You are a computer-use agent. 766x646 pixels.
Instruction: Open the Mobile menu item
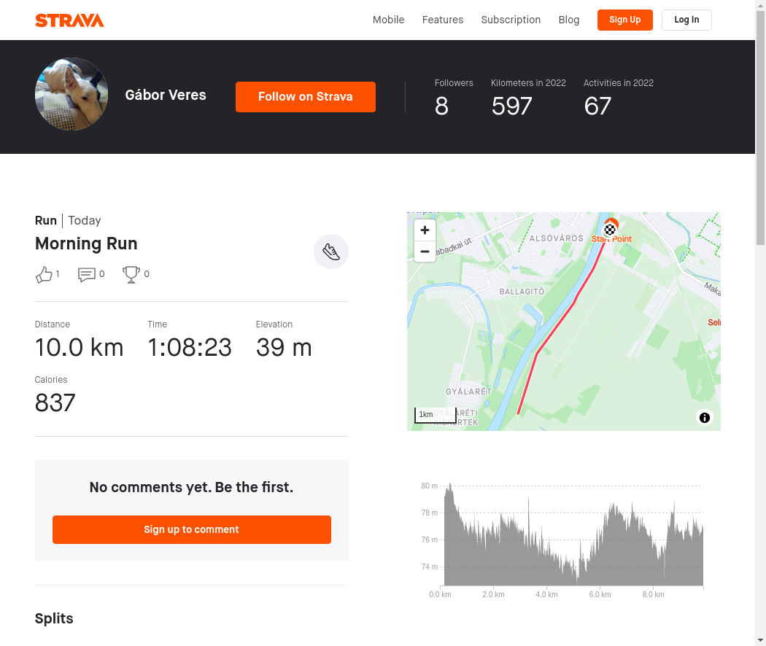pyautogui.click(x=388, y=20)
